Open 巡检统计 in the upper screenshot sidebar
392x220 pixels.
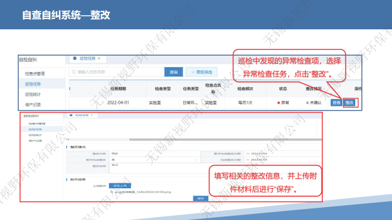[32, 94]
